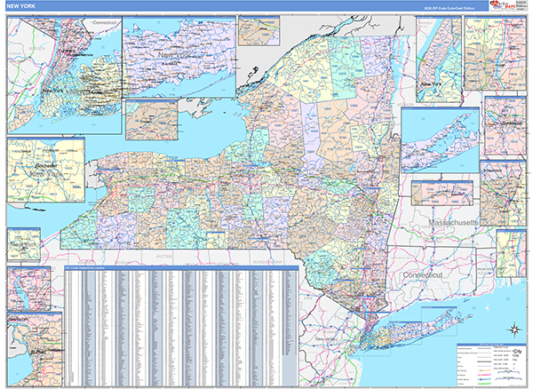Select the blue legend title bar

[491, 345]
